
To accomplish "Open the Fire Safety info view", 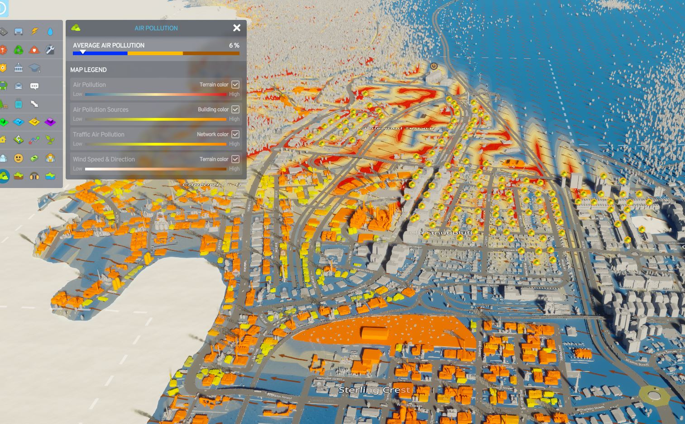I will click(x=34, y=49).
